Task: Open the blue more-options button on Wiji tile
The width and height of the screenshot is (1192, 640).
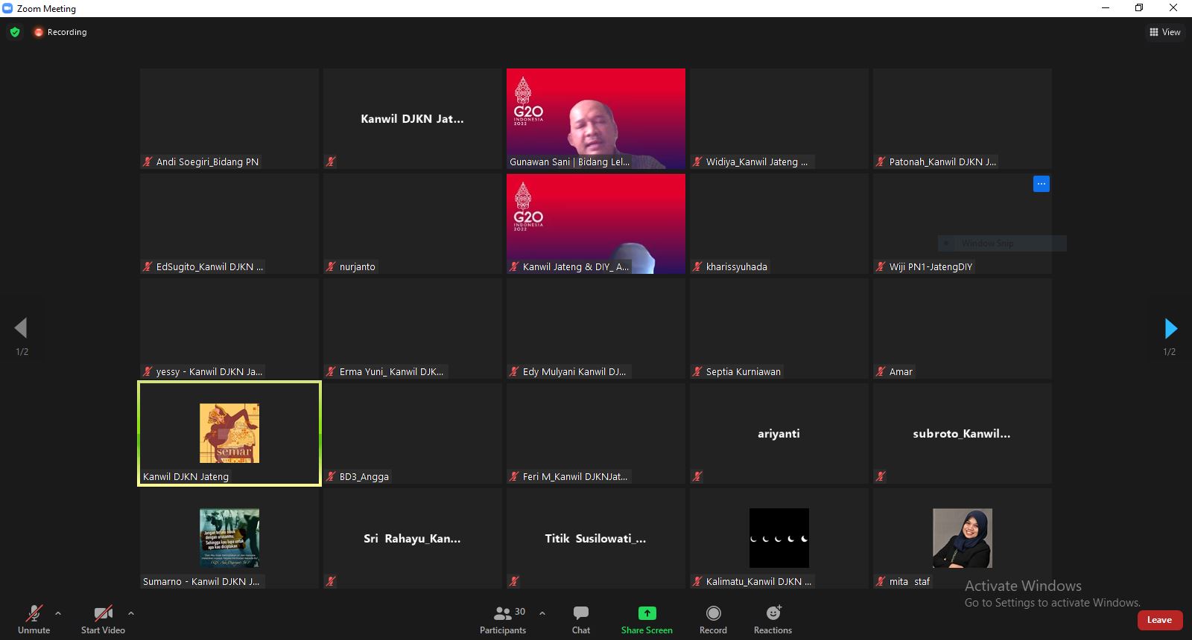Action: point(1041,184)
